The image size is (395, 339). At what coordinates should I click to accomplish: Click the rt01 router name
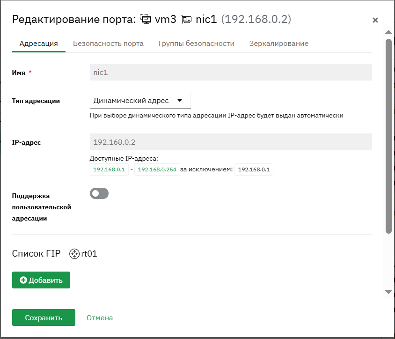tap(89, 254)
